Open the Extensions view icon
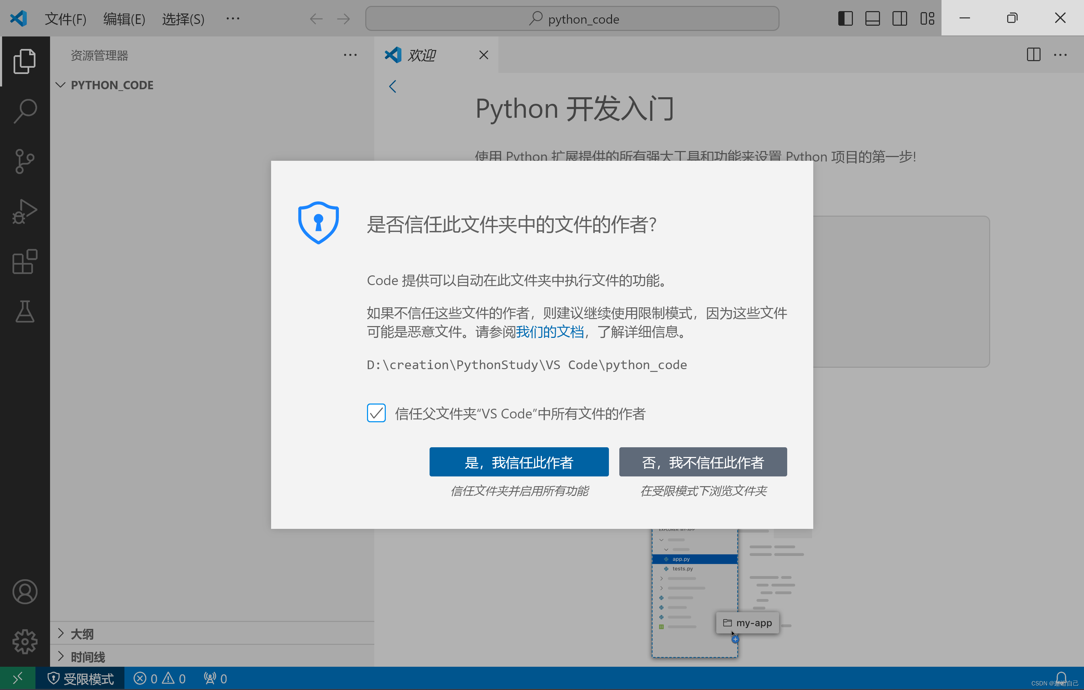Image resolution: width=1084 pixels, height=690 pixels. [25, 261]
